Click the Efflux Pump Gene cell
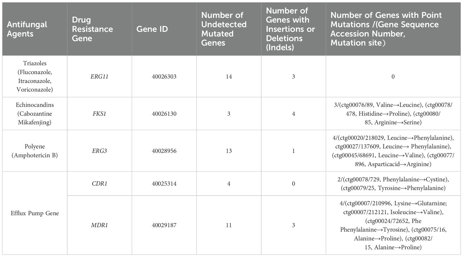The width and height of the screenshot is (463, 257). (35, 213)
